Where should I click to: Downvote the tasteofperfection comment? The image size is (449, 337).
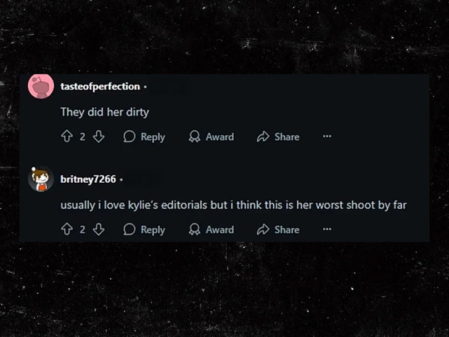pyautogui.click(x=98, y=137)
